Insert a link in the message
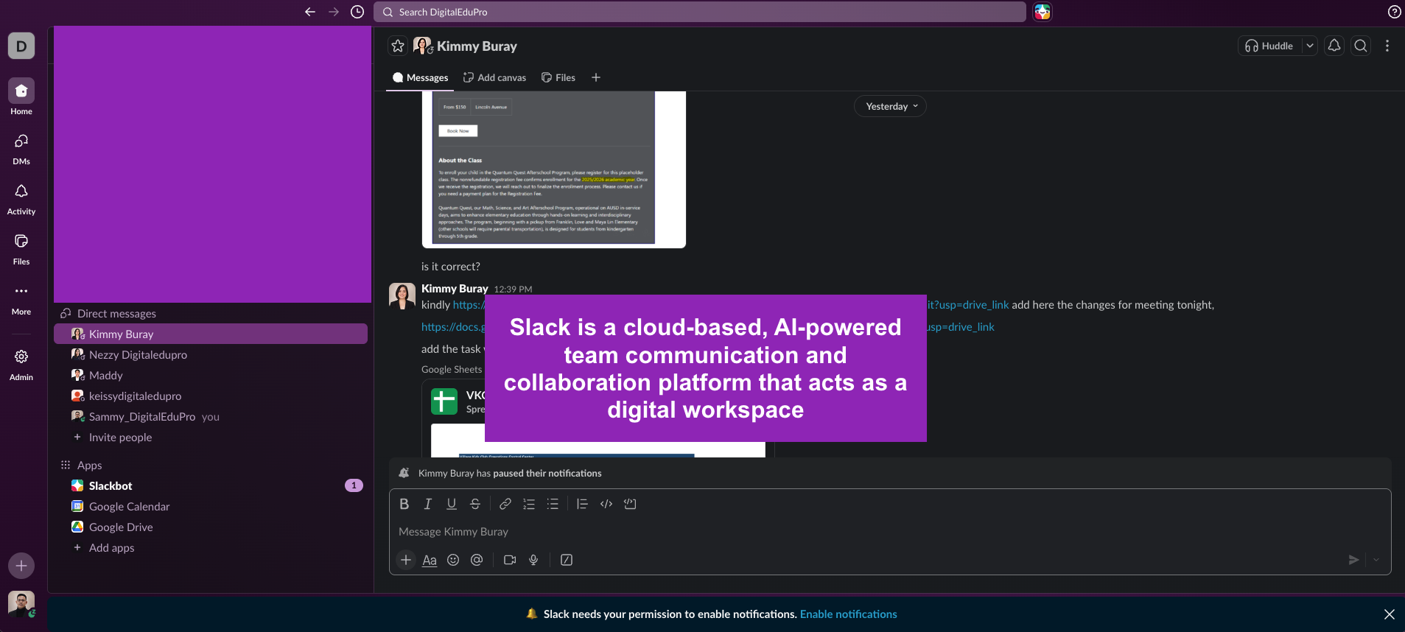 (505, 504)
